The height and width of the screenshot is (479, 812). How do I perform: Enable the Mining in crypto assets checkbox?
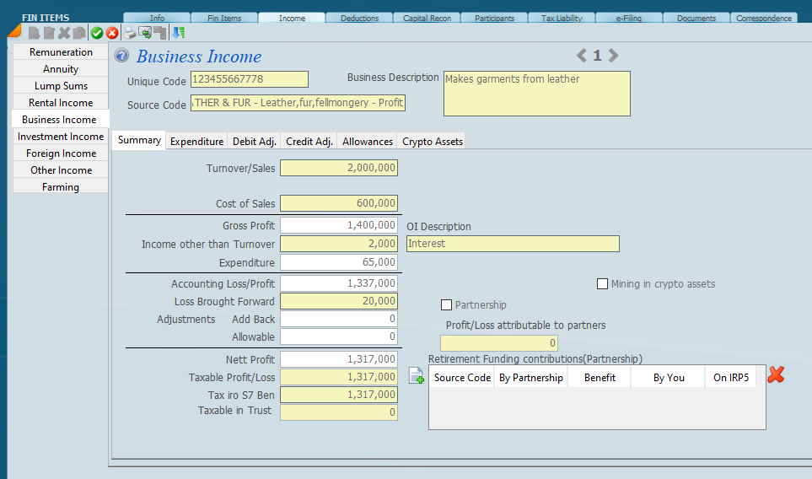(x=602, y=284)
